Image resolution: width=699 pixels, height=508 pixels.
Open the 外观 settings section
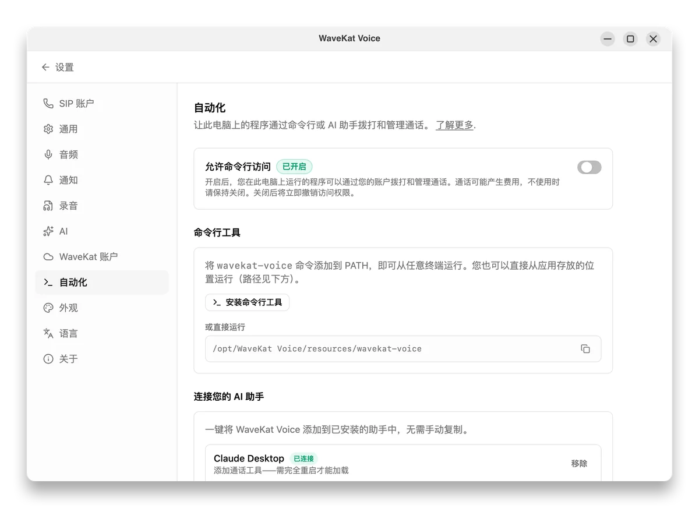click(x=102, y=308)
